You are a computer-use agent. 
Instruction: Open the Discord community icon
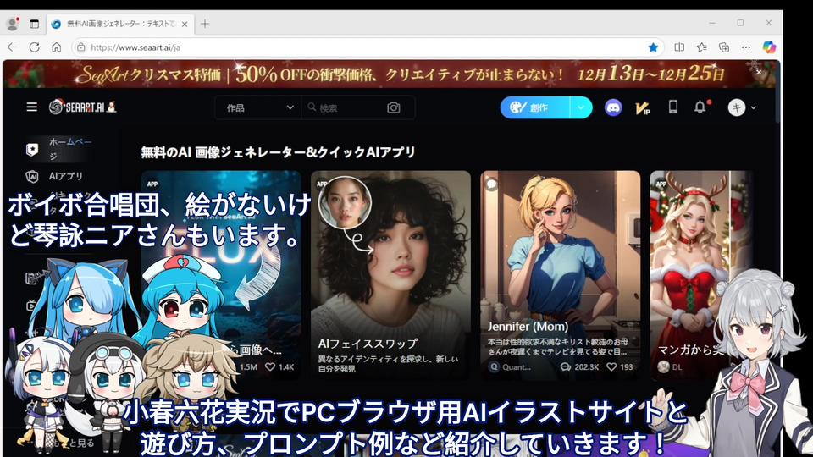click(613, 107)
